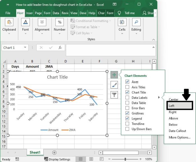Switch to the Chart Design tab
Viewport: 196px width, 162px height.
click(x=101, y=13)
